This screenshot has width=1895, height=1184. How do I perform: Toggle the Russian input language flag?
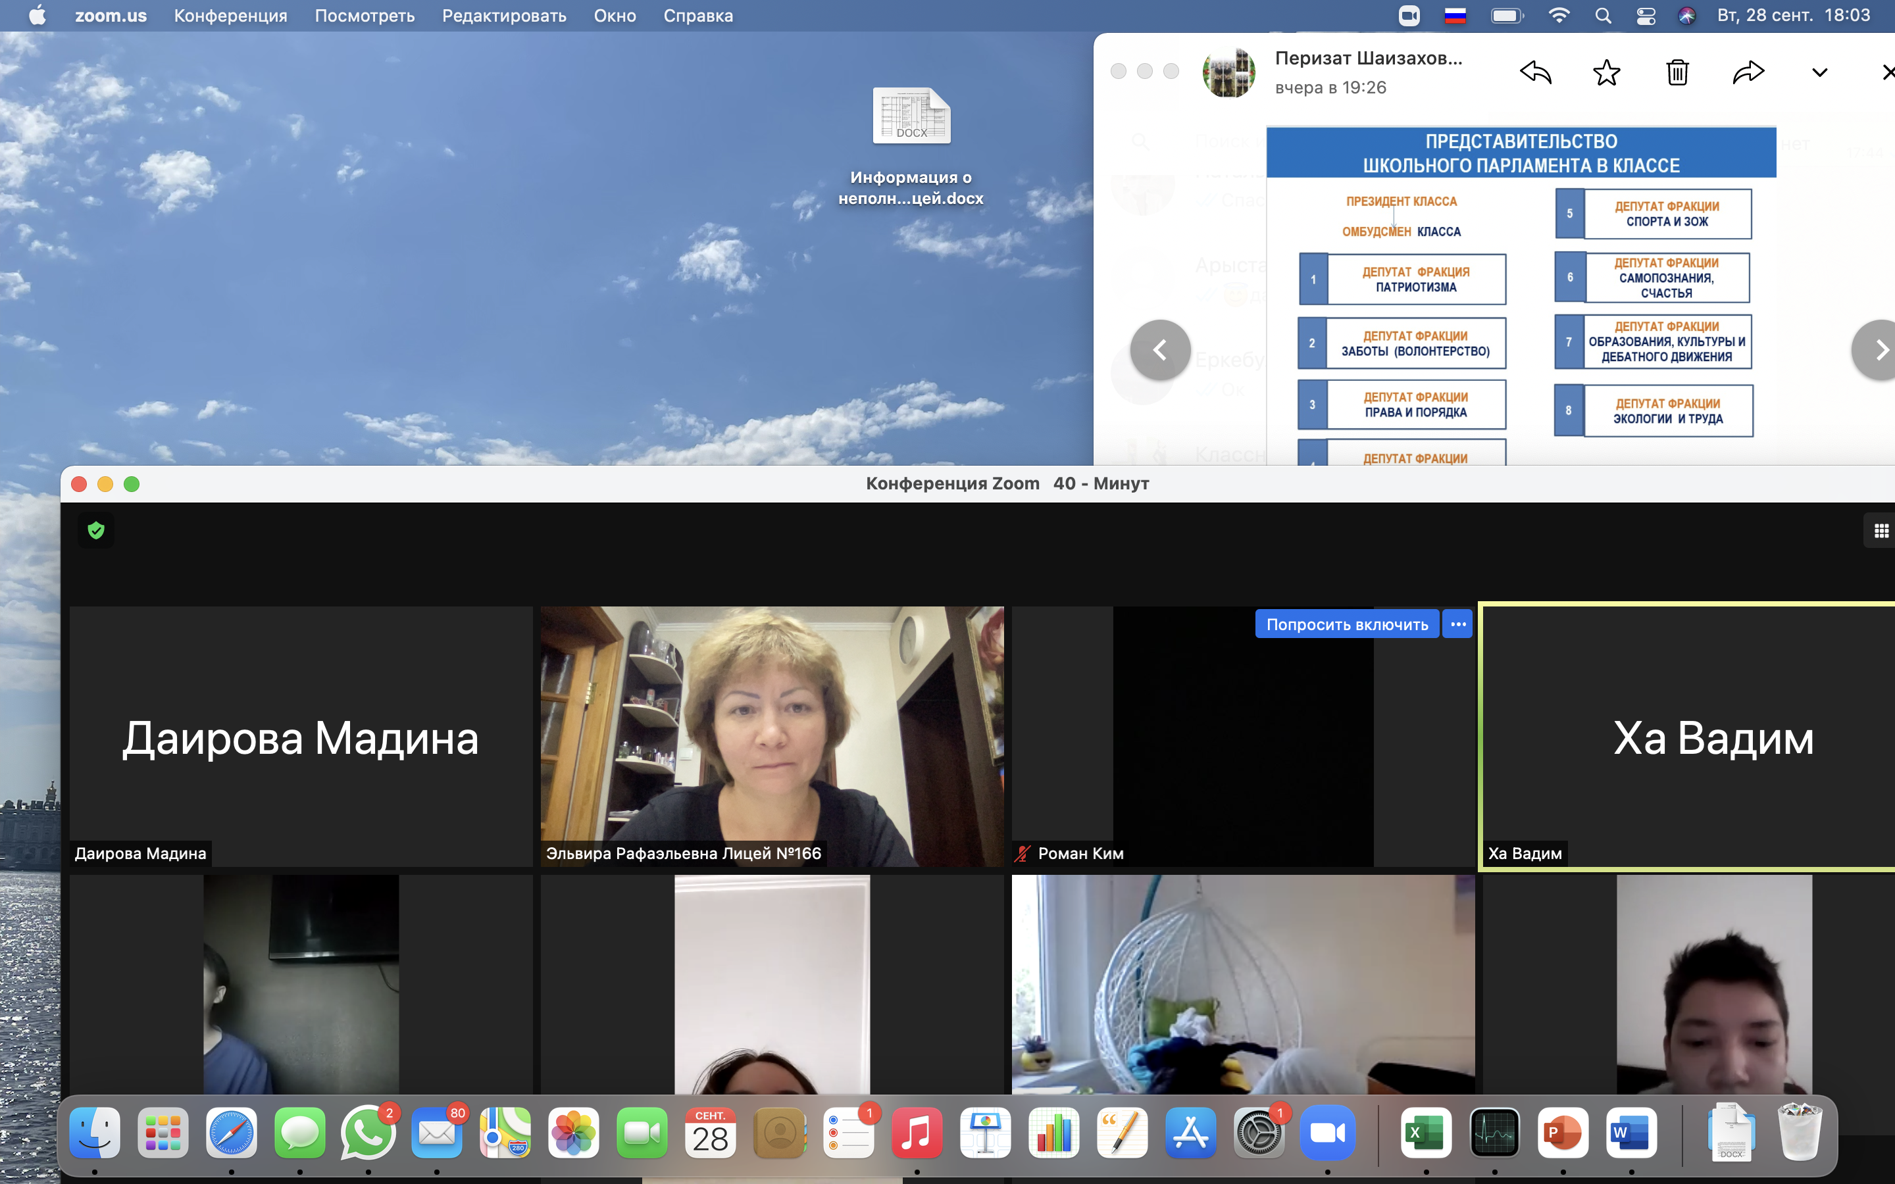tap(1455, 16)
